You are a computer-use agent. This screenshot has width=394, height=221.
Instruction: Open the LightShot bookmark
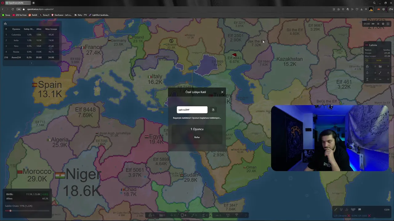99,15
